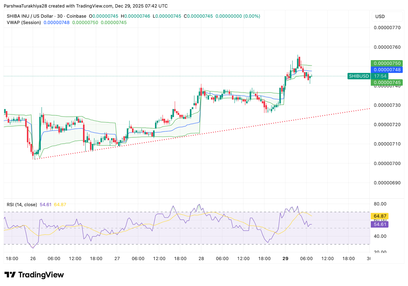Click the red dotted ascending trendline
This screenshot has width=408, height=286.
click(x=229, y=129)
